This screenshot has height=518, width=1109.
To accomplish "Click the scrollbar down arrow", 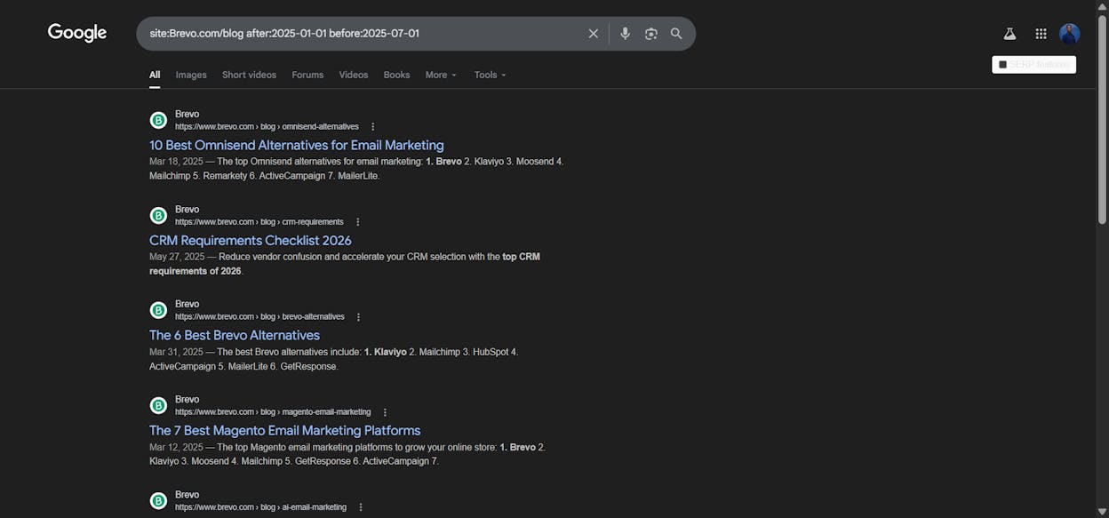I will click(x=1103, y=512).
